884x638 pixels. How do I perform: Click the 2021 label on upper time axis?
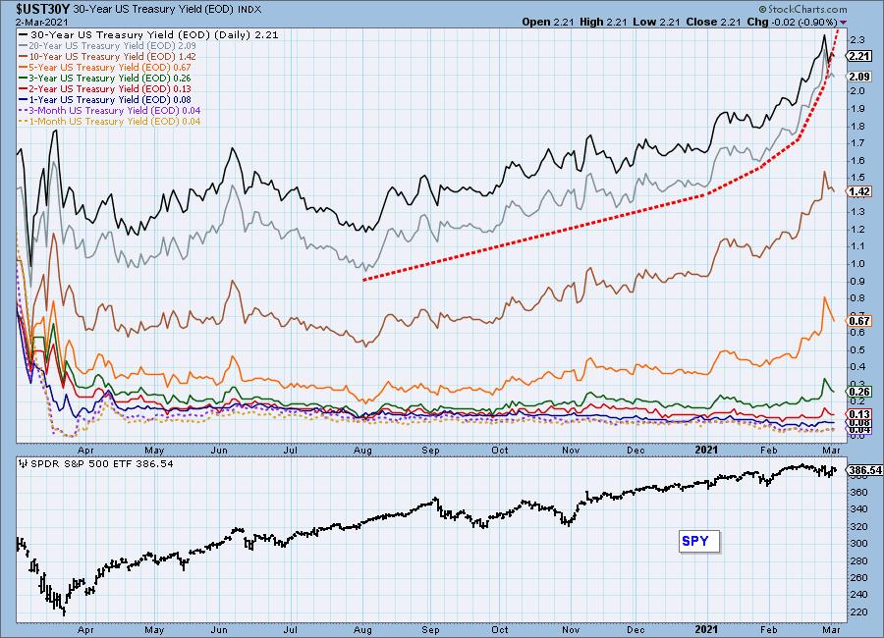[706, 450]
